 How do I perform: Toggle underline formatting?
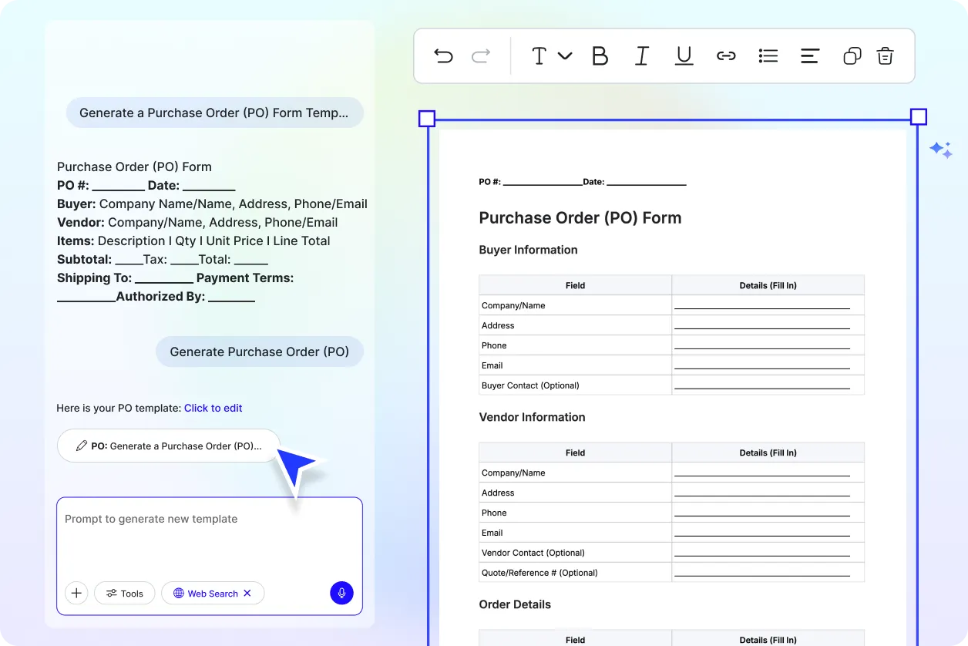click(x=684, y=56)
